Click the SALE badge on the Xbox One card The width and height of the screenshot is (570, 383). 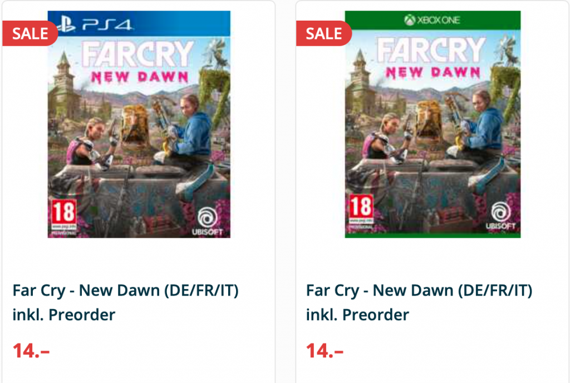click(324, 33)
